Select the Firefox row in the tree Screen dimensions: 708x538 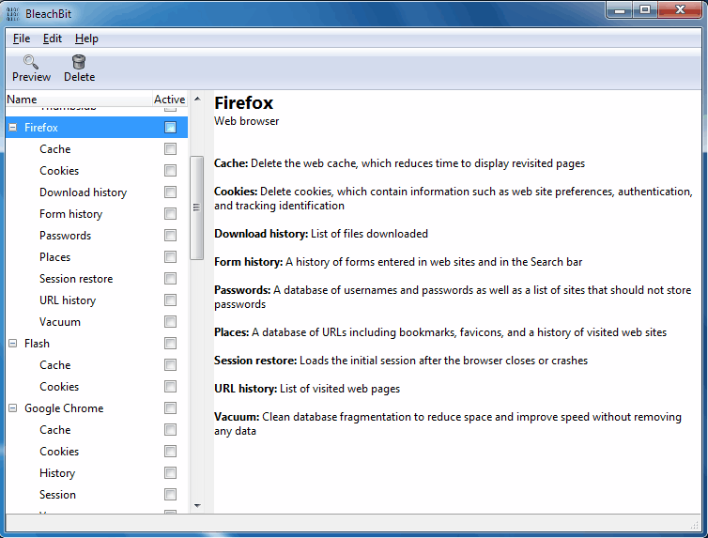[97, 128]
